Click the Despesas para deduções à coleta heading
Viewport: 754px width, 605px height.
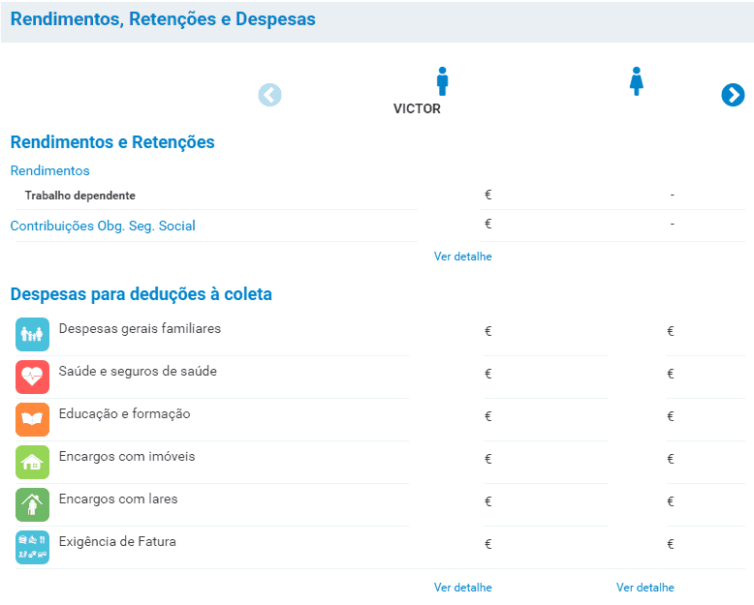click(141, 294)
